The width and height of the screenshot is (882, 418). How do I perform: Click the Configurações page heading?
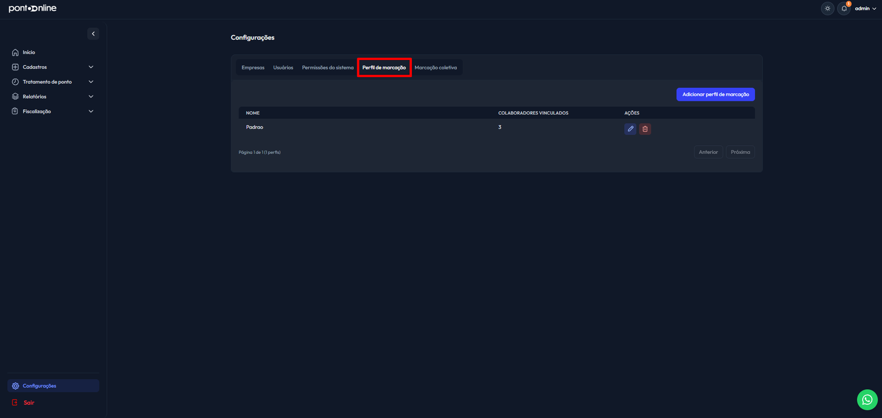click(252, 37)
